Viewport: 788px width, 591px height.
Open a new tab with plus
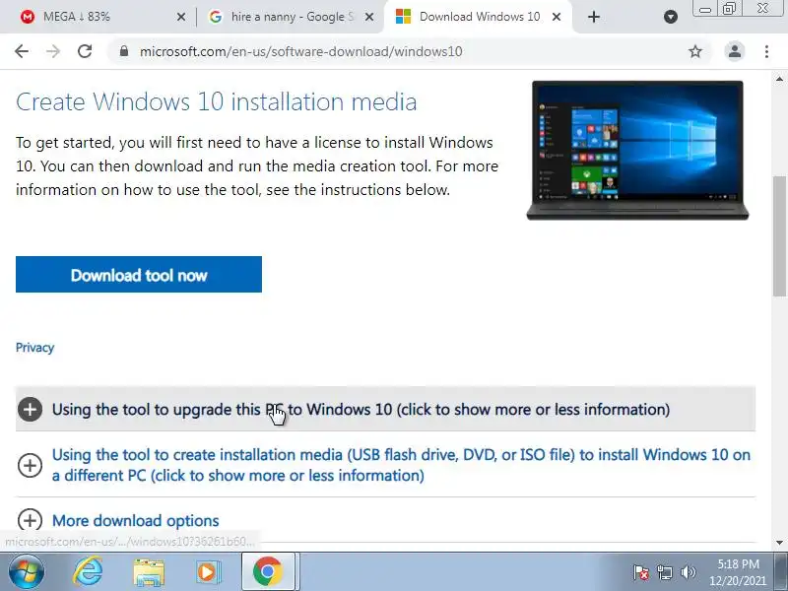pyautogui.click(x=594, y=17)
